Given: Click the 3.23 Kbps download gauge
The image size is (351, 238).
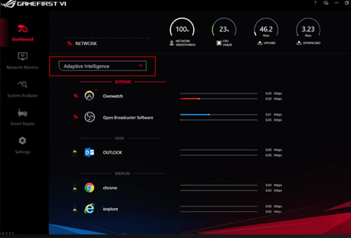Looking at the screenshot, I should (308, 28).
